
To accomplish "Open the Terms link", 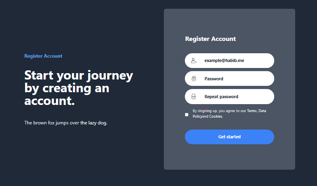I will point(252,111).
